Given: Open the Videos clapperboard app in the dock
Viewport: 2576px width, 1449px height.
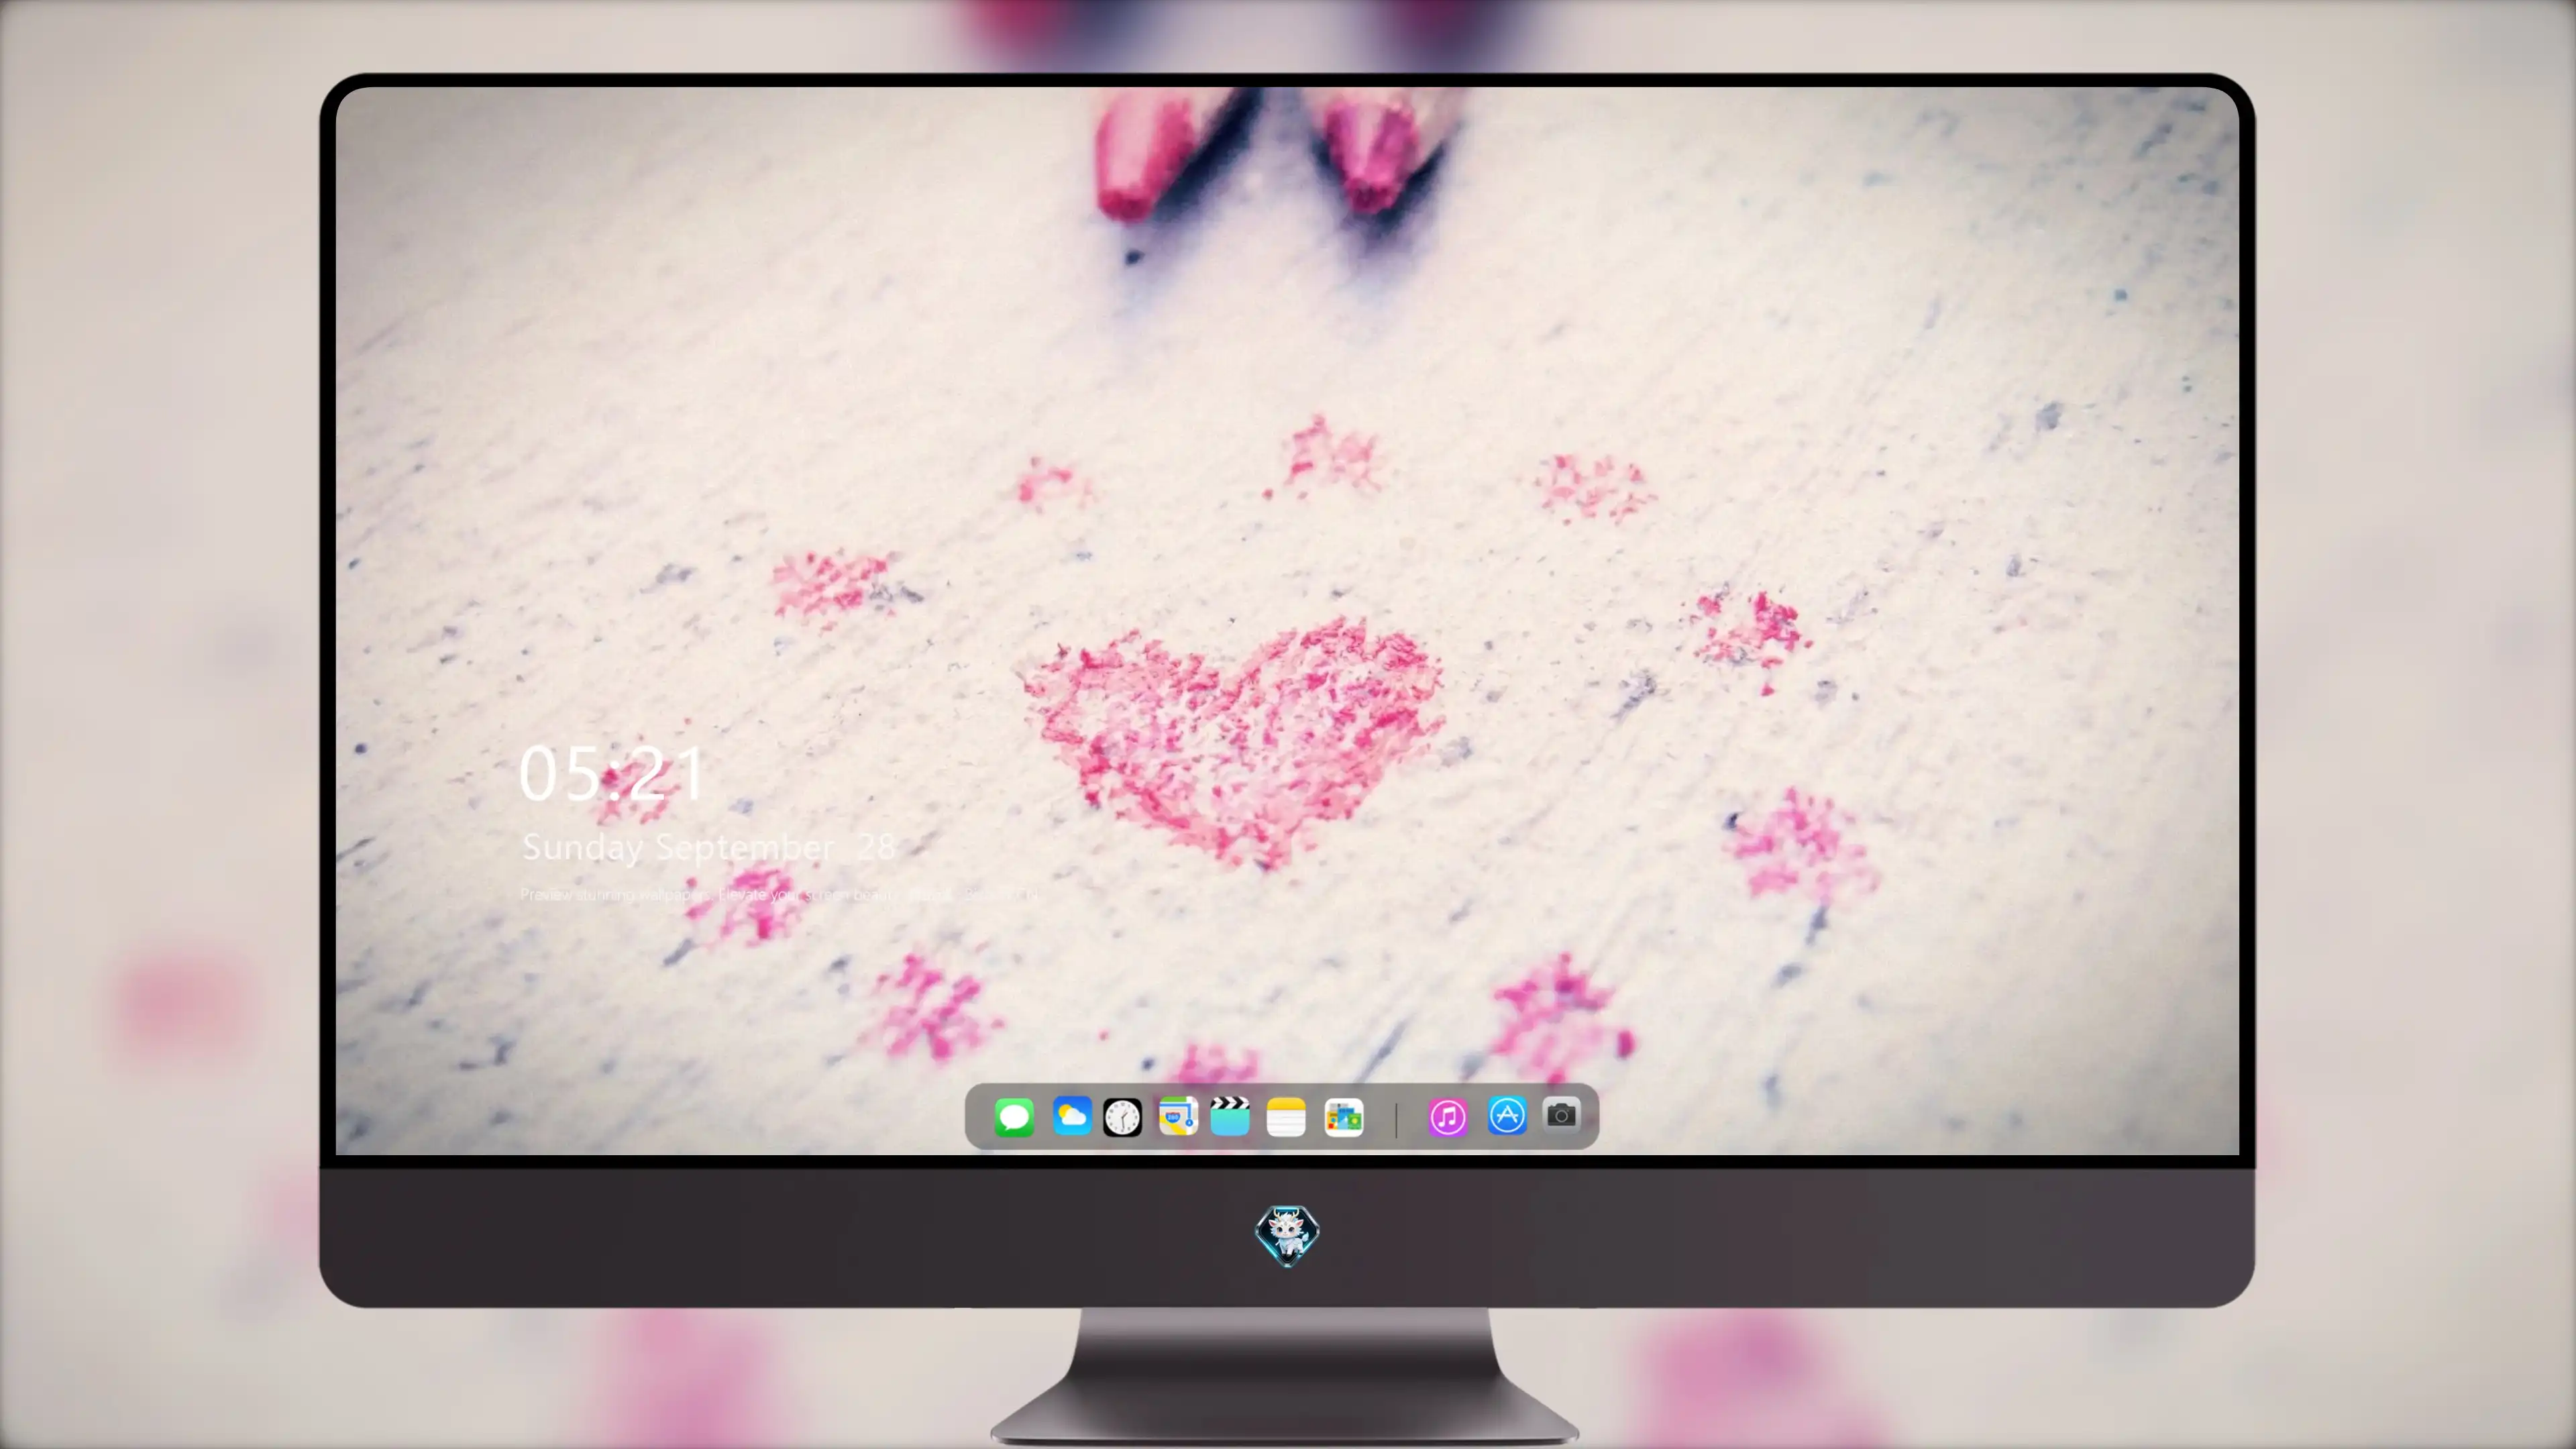Looking at the screenshot, I should pos(1230,1116).
